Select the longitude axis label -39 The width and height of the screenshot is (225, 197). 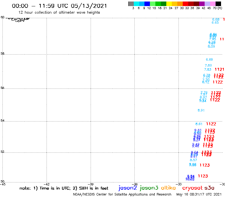click(x=91, y=184)
